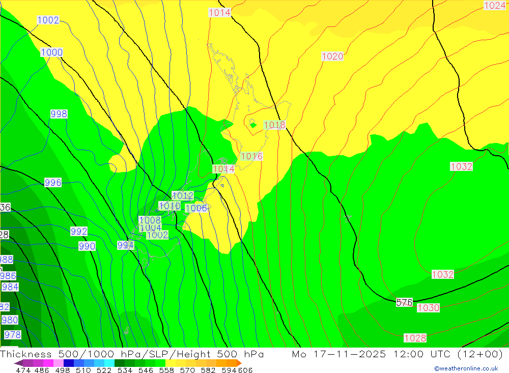This screenshot has height=373, width=509.
Task: Click the blue 986 isobar label
Action: (x=8, y=276)
